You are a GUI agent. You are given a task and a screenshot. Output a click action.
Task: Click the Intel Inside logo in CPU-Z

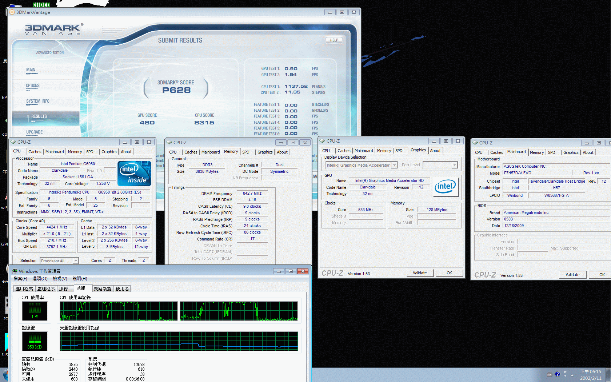135,174
